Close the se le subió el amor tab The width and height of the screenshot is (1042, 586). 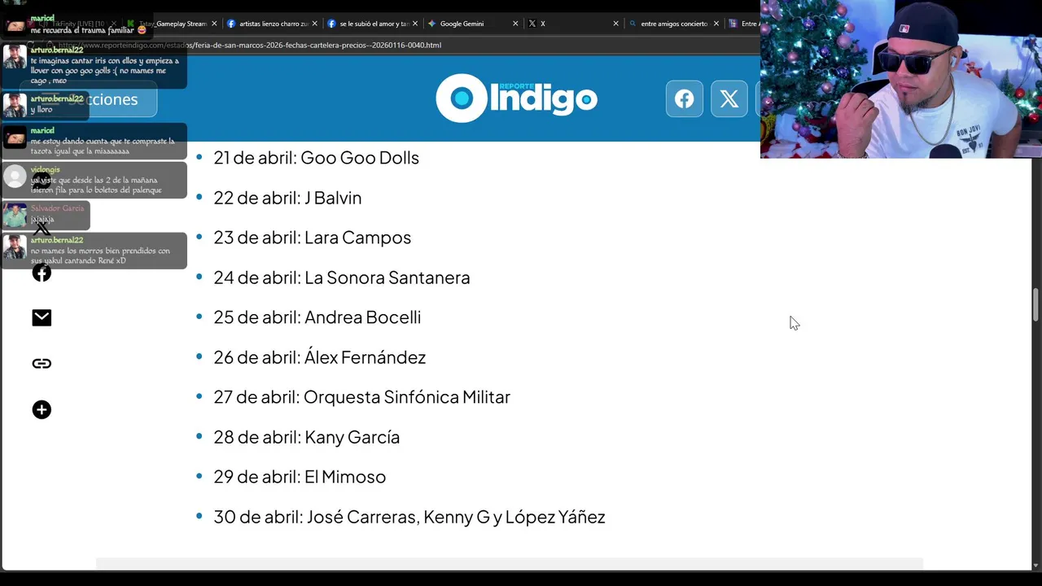(x=415, y=24)
